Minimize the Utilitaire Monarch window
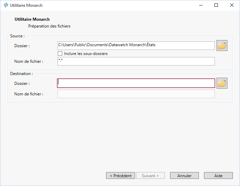 tap(200, 5)
